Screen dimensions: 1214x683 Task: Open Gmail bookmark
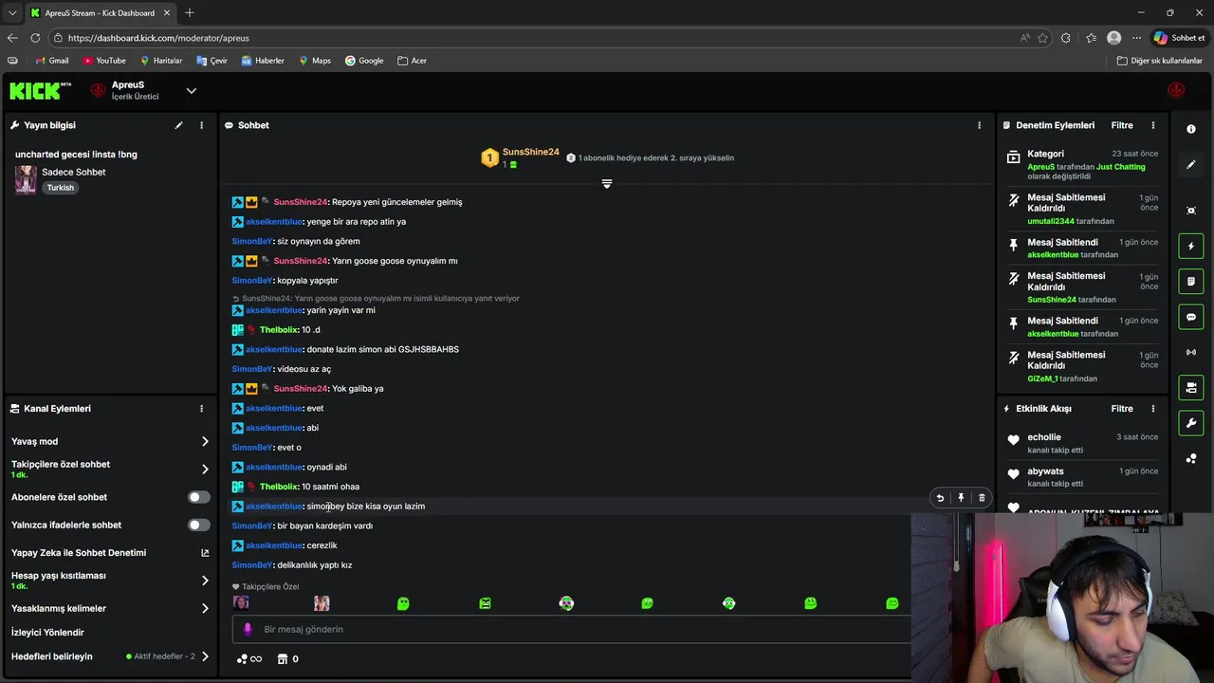[51, 61]
